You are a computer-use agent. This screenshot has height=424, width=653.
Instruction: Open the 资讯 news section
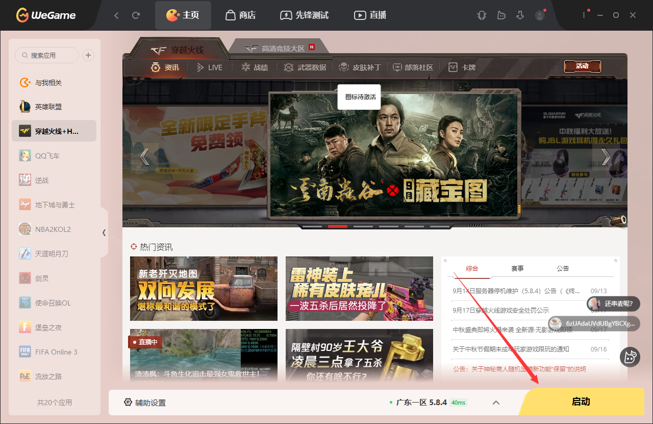pyautogui.click(x=165, y=67)
